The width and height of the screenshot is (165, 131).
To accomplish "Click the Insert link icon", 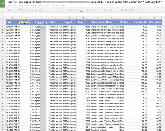I will point(122,10).
